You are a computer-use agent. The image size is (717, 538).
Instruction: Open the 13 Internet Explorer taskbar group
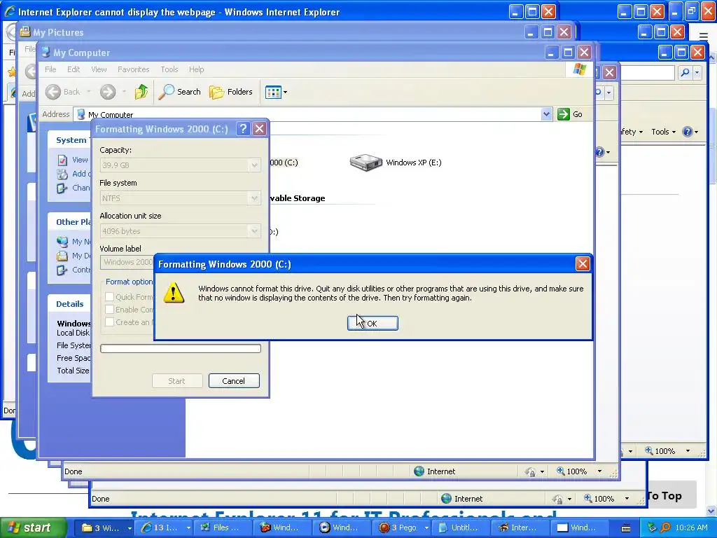[x=164, y=527]
